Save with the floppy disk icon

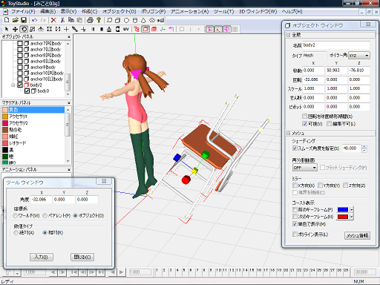tap(24, 20)
